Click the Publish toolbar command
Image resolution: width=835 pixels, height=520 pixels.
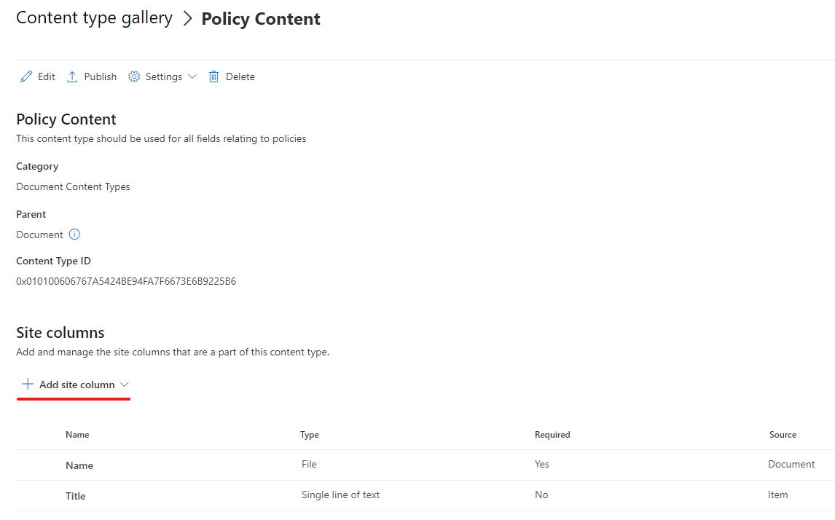[x=99, y=76]
